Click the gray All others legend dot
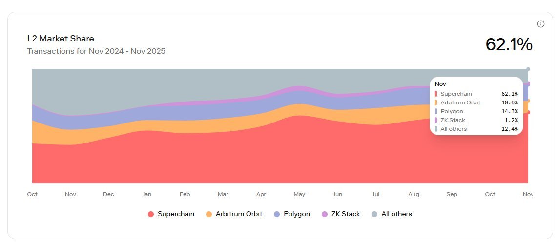 click(374, 214)
